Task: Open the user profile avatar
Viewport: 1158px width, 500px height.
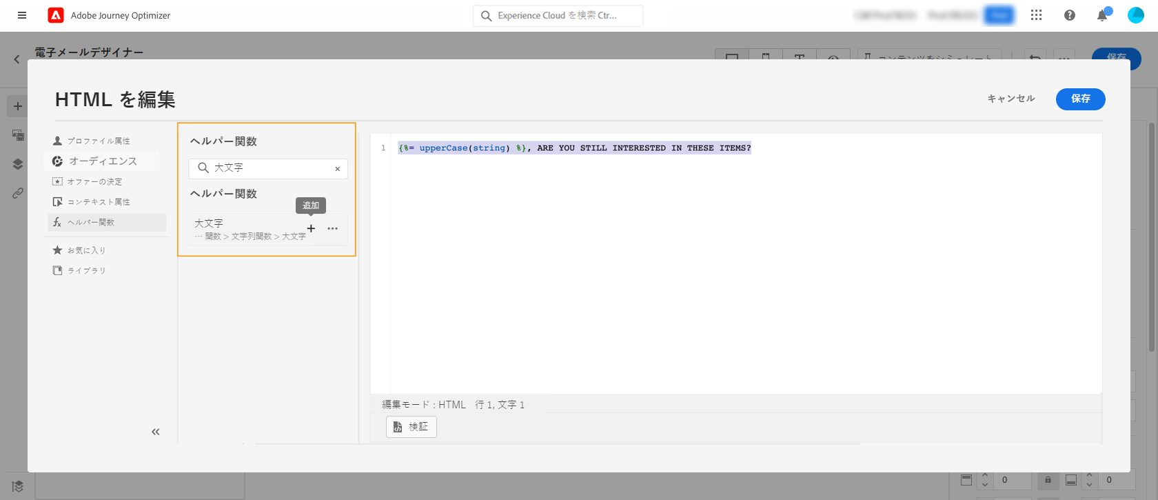Action: point(1136,15)
